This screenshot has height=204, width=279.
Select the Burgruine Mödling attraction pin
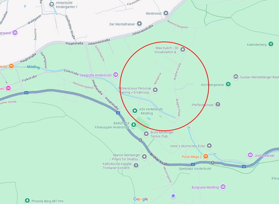click(x=223, y=187)
